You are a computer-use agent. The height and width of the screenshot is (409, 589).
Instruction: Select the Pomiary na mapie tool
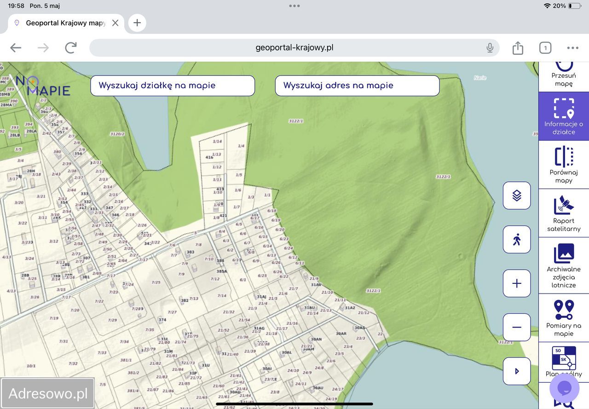[x=564, y=318]
